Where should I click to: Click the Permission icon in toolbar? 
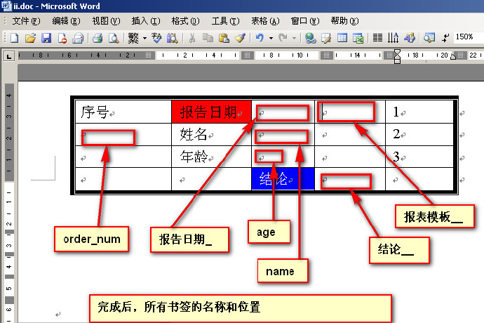pos(62,38)
